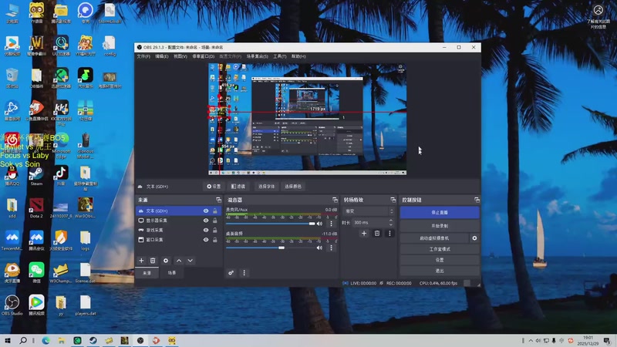Select the window capture source row
617x347 pixels.
click(x=177, y=240)
